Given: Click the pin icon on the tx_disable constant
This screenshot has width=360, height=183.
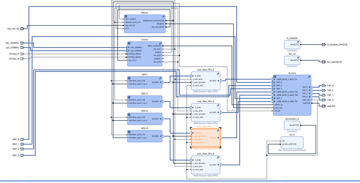Looking at the screenshot, I should coord(298,42).
